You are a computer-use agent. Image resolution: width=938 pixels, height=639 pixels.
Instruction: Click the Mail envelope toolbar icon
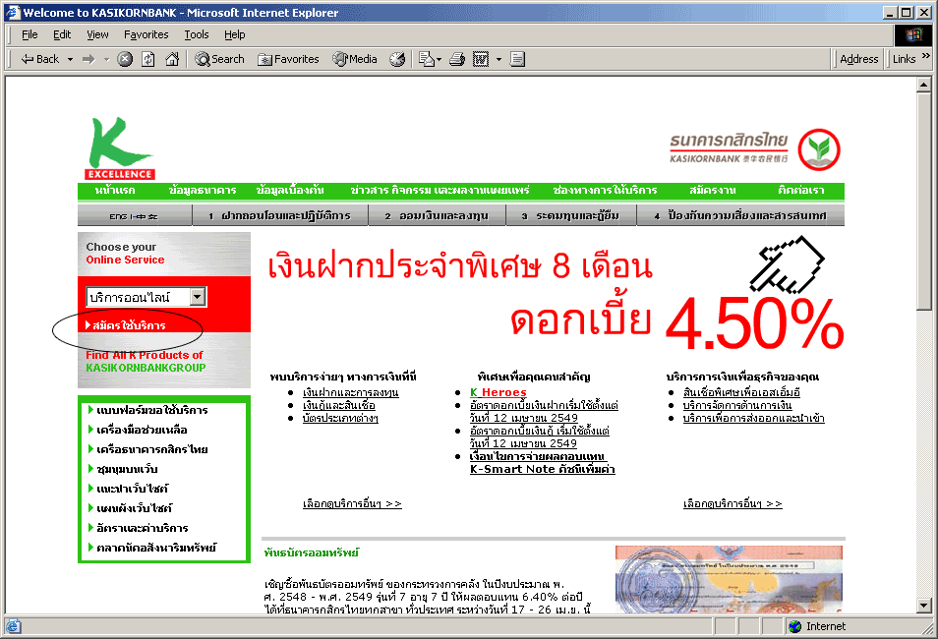click(x=426, y=59)
